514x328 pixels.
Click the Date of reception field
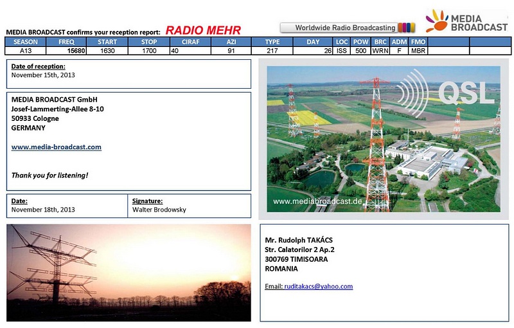point(128,73)
